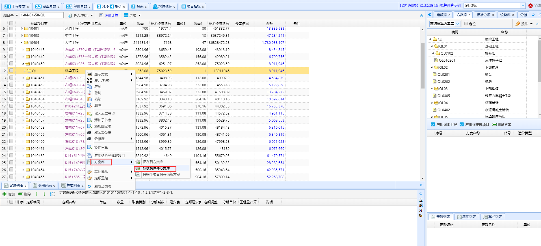Choose 按模块保存方案库 menu item
The image size is (541, 246).
pyautogui.click(x=162, y=168)
